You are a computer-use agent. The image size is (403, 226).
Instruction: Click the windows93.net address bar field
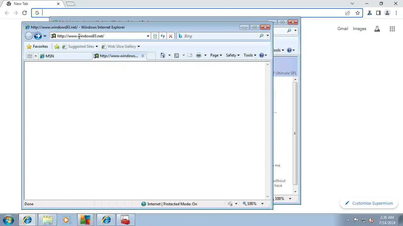[x=100, y=36]
